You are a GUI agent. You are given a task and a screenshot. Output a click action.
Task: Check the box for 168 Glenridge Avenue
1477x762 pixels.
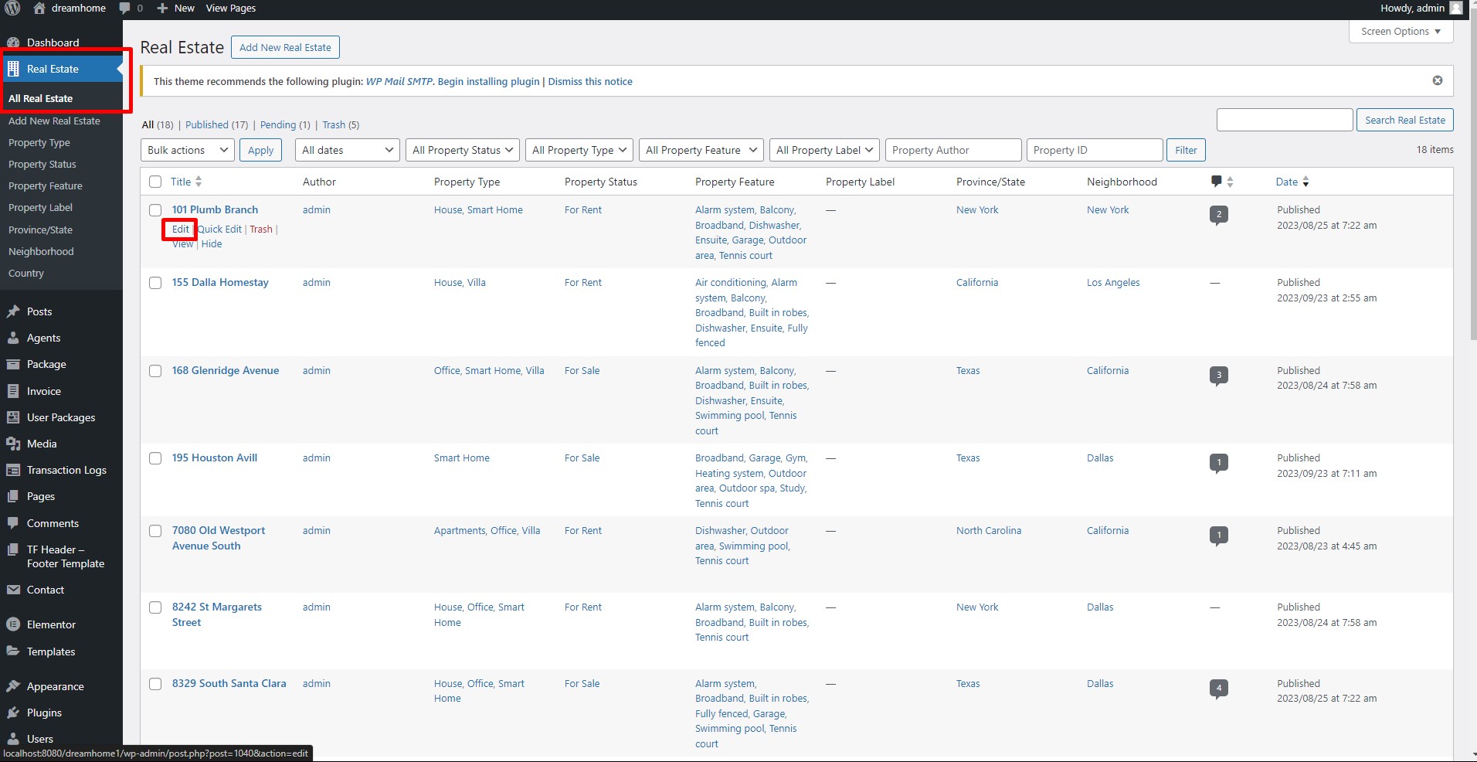tap(155, 371)
